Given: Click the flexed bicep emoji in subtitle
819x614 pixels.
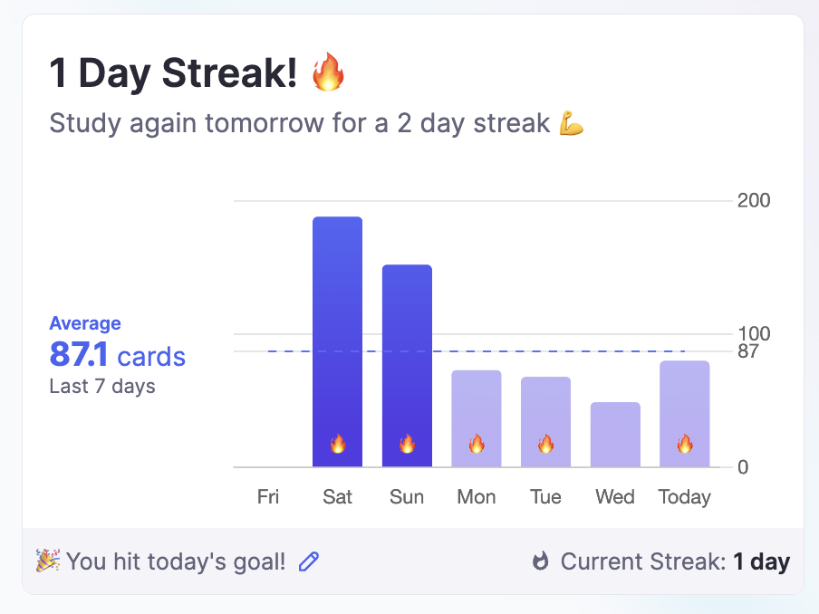Looking at the screenshot, I should (x=571, y=123).
